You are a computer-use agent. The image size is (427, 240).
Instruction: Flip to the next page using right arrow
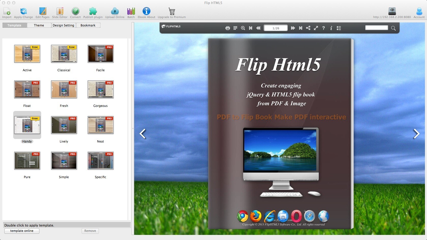pos(416,134)
